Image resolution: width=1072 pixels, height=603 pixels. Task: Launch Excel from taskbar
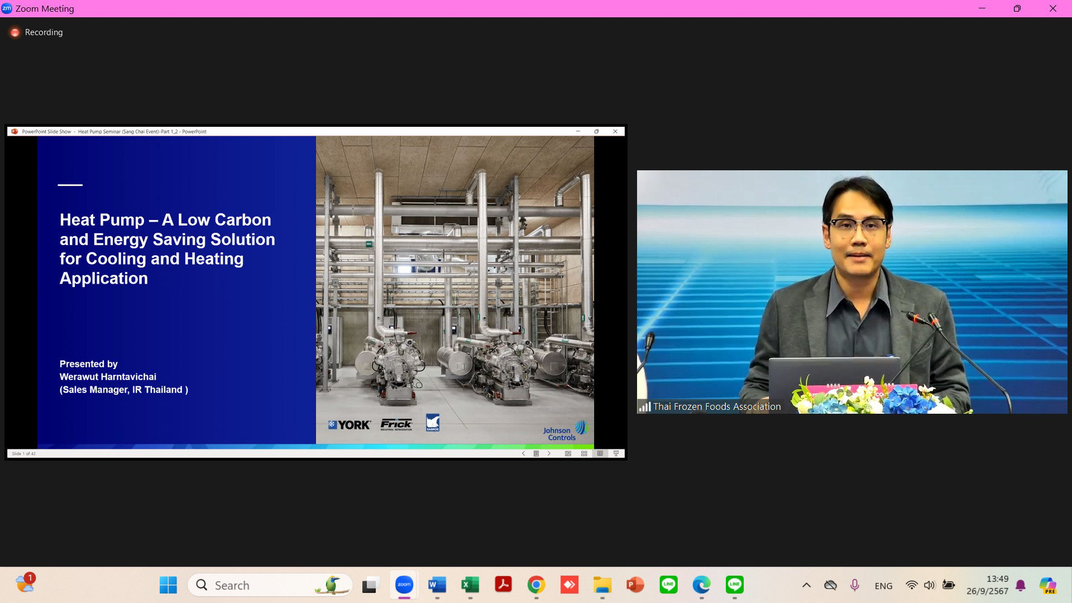click(470, 585)
